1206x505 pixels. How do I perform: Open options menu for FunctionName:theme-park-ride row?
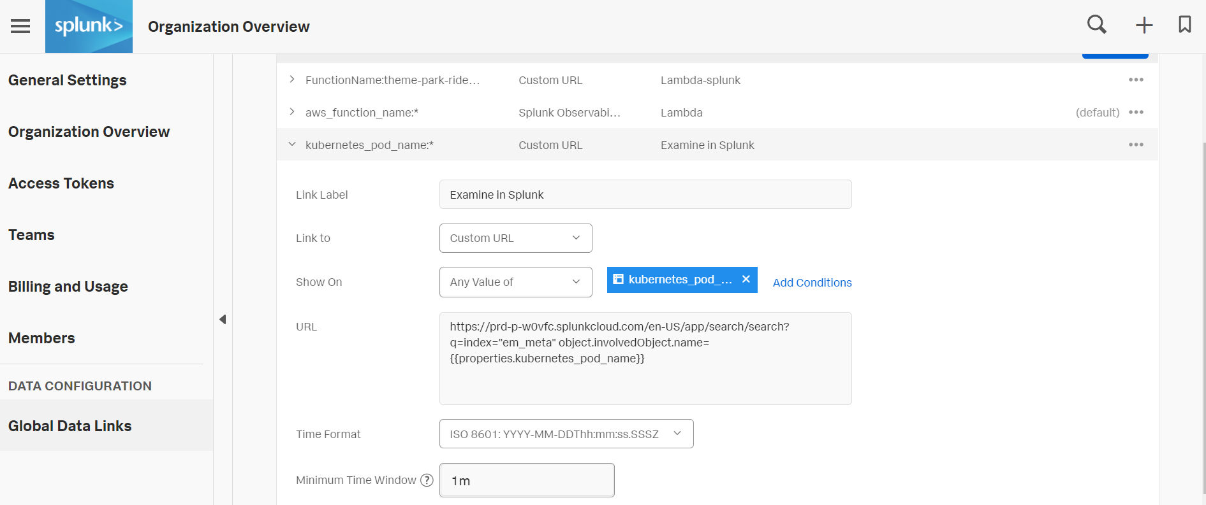click(x=1136, y=80)
